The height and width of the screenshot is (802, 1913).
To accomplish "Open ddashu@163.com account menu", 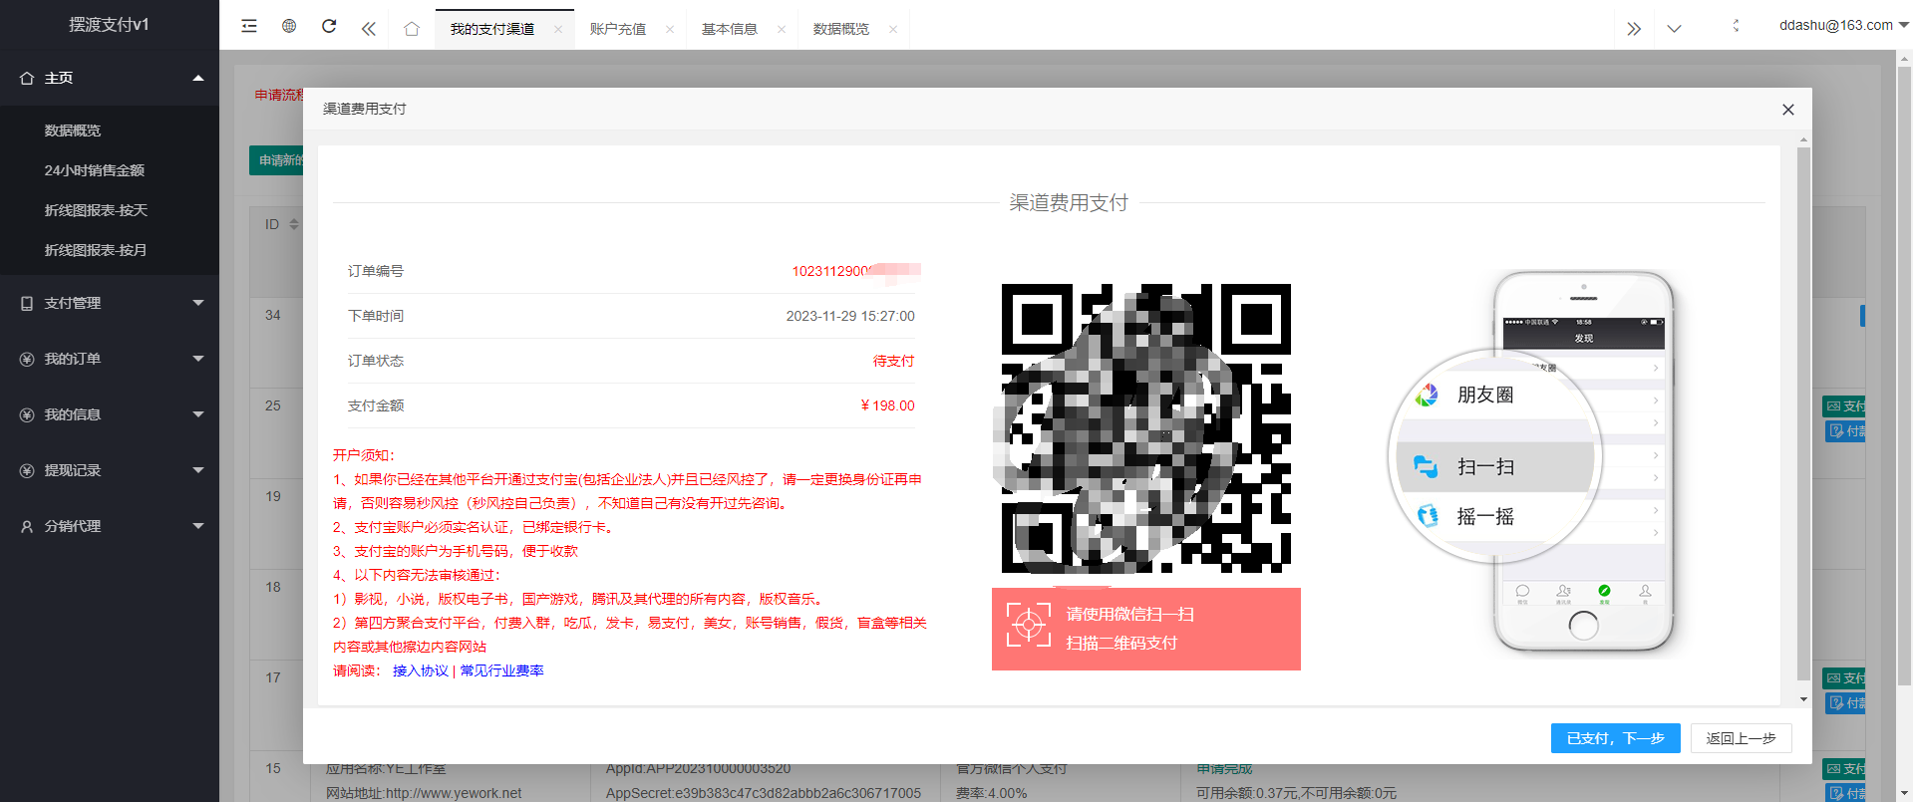I will coord(1843,25).
